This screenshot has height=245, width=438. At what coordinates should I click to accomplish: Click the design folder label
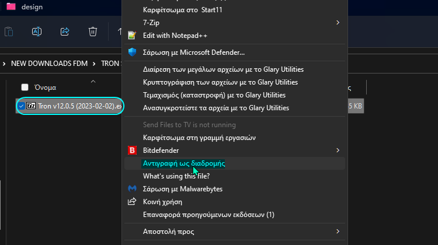coord(32,7)
